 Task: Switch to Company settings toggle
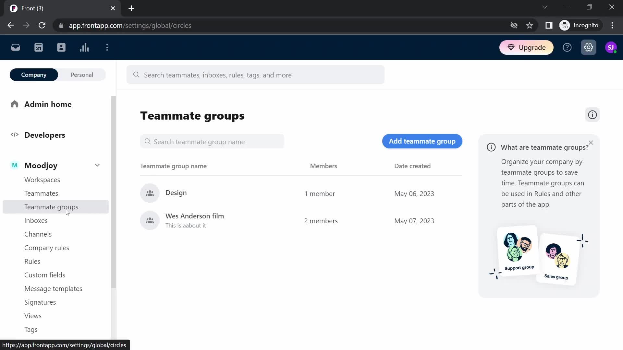(34, 75)
